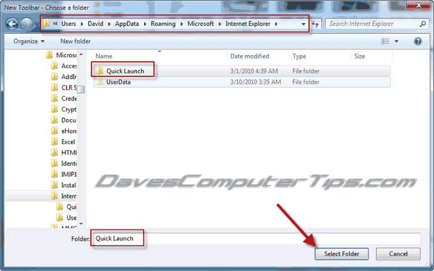Viewport: 434px width, 271px height.
Task: Click date 3/1/2010 4:39 AM cell
Action: (254, 71)
